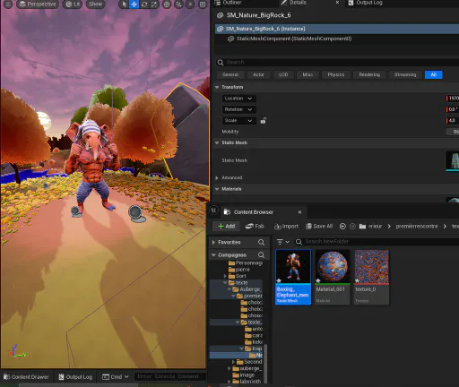Screen dimensions: 459x387
Task: Import assets with the Import button
Action: point(286,226)
